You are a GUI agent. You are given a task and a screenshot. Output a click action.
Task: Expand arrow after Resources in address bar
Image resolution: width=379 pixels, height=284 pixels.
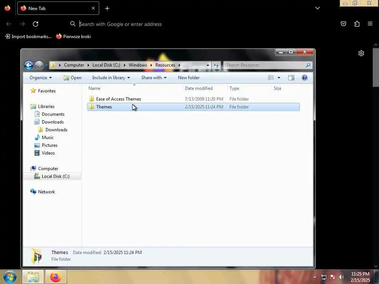[x=180, y=65]
